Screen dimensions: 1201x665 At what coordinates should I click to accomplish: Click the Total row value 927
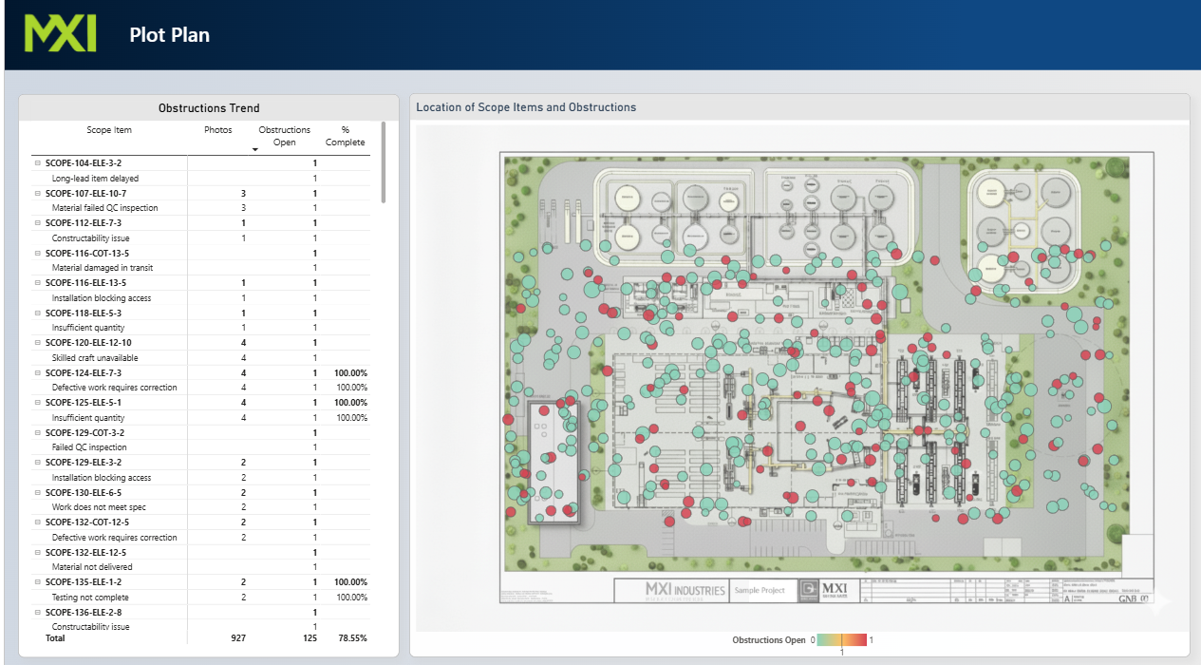coord(236,638)
